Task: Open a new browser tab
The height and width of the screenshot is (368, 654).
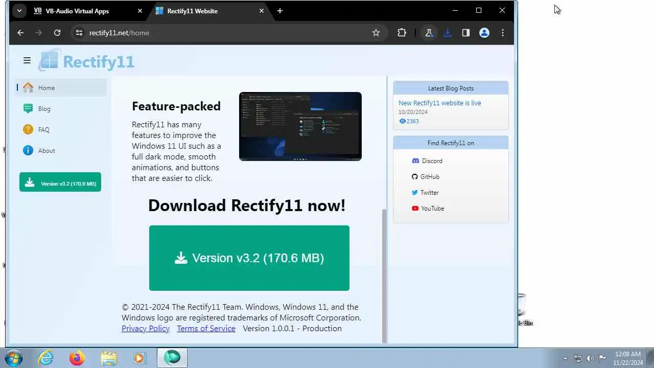Action: pyautogui.click(x=279, y=11)
